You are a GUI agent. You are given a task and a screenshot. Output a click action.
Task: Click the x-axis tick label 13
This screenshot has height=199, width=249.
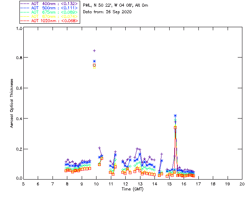coord(140,184)
